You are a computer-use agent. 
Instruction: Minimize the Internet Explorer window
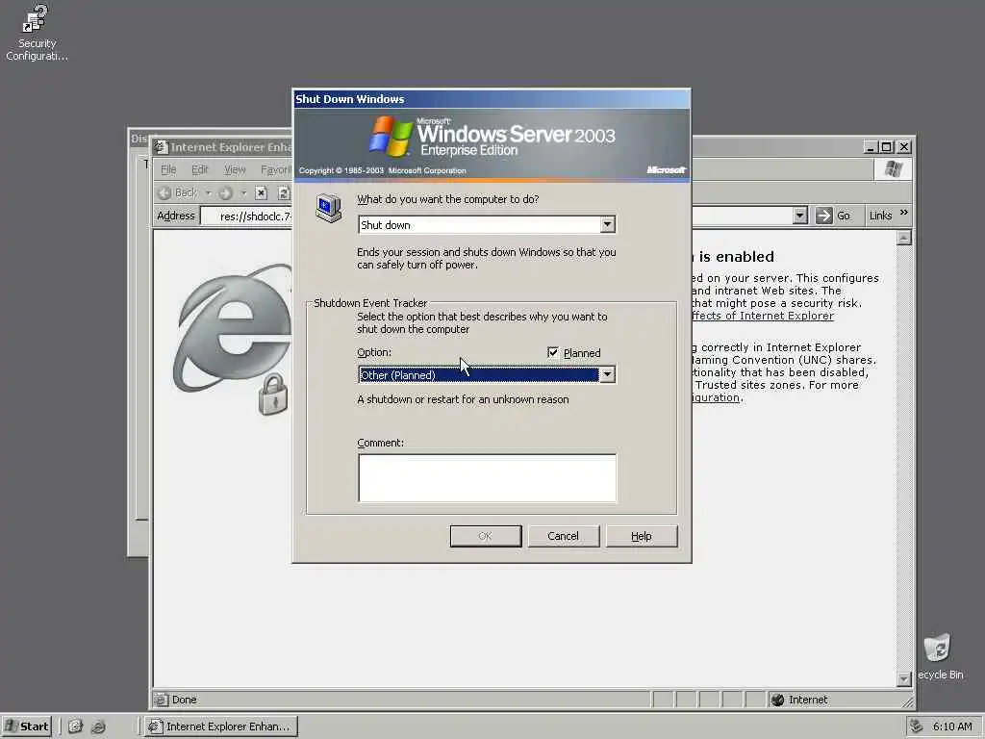(870, 147)
